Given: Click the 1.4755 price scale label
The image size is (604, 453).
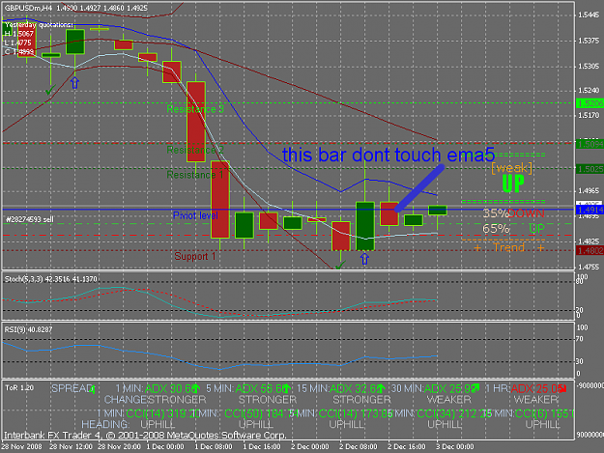Looking at the screenshot, I should (x=589, y=267).
